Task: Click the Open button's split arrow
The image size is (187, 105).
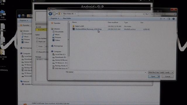Action: point(159,76)
